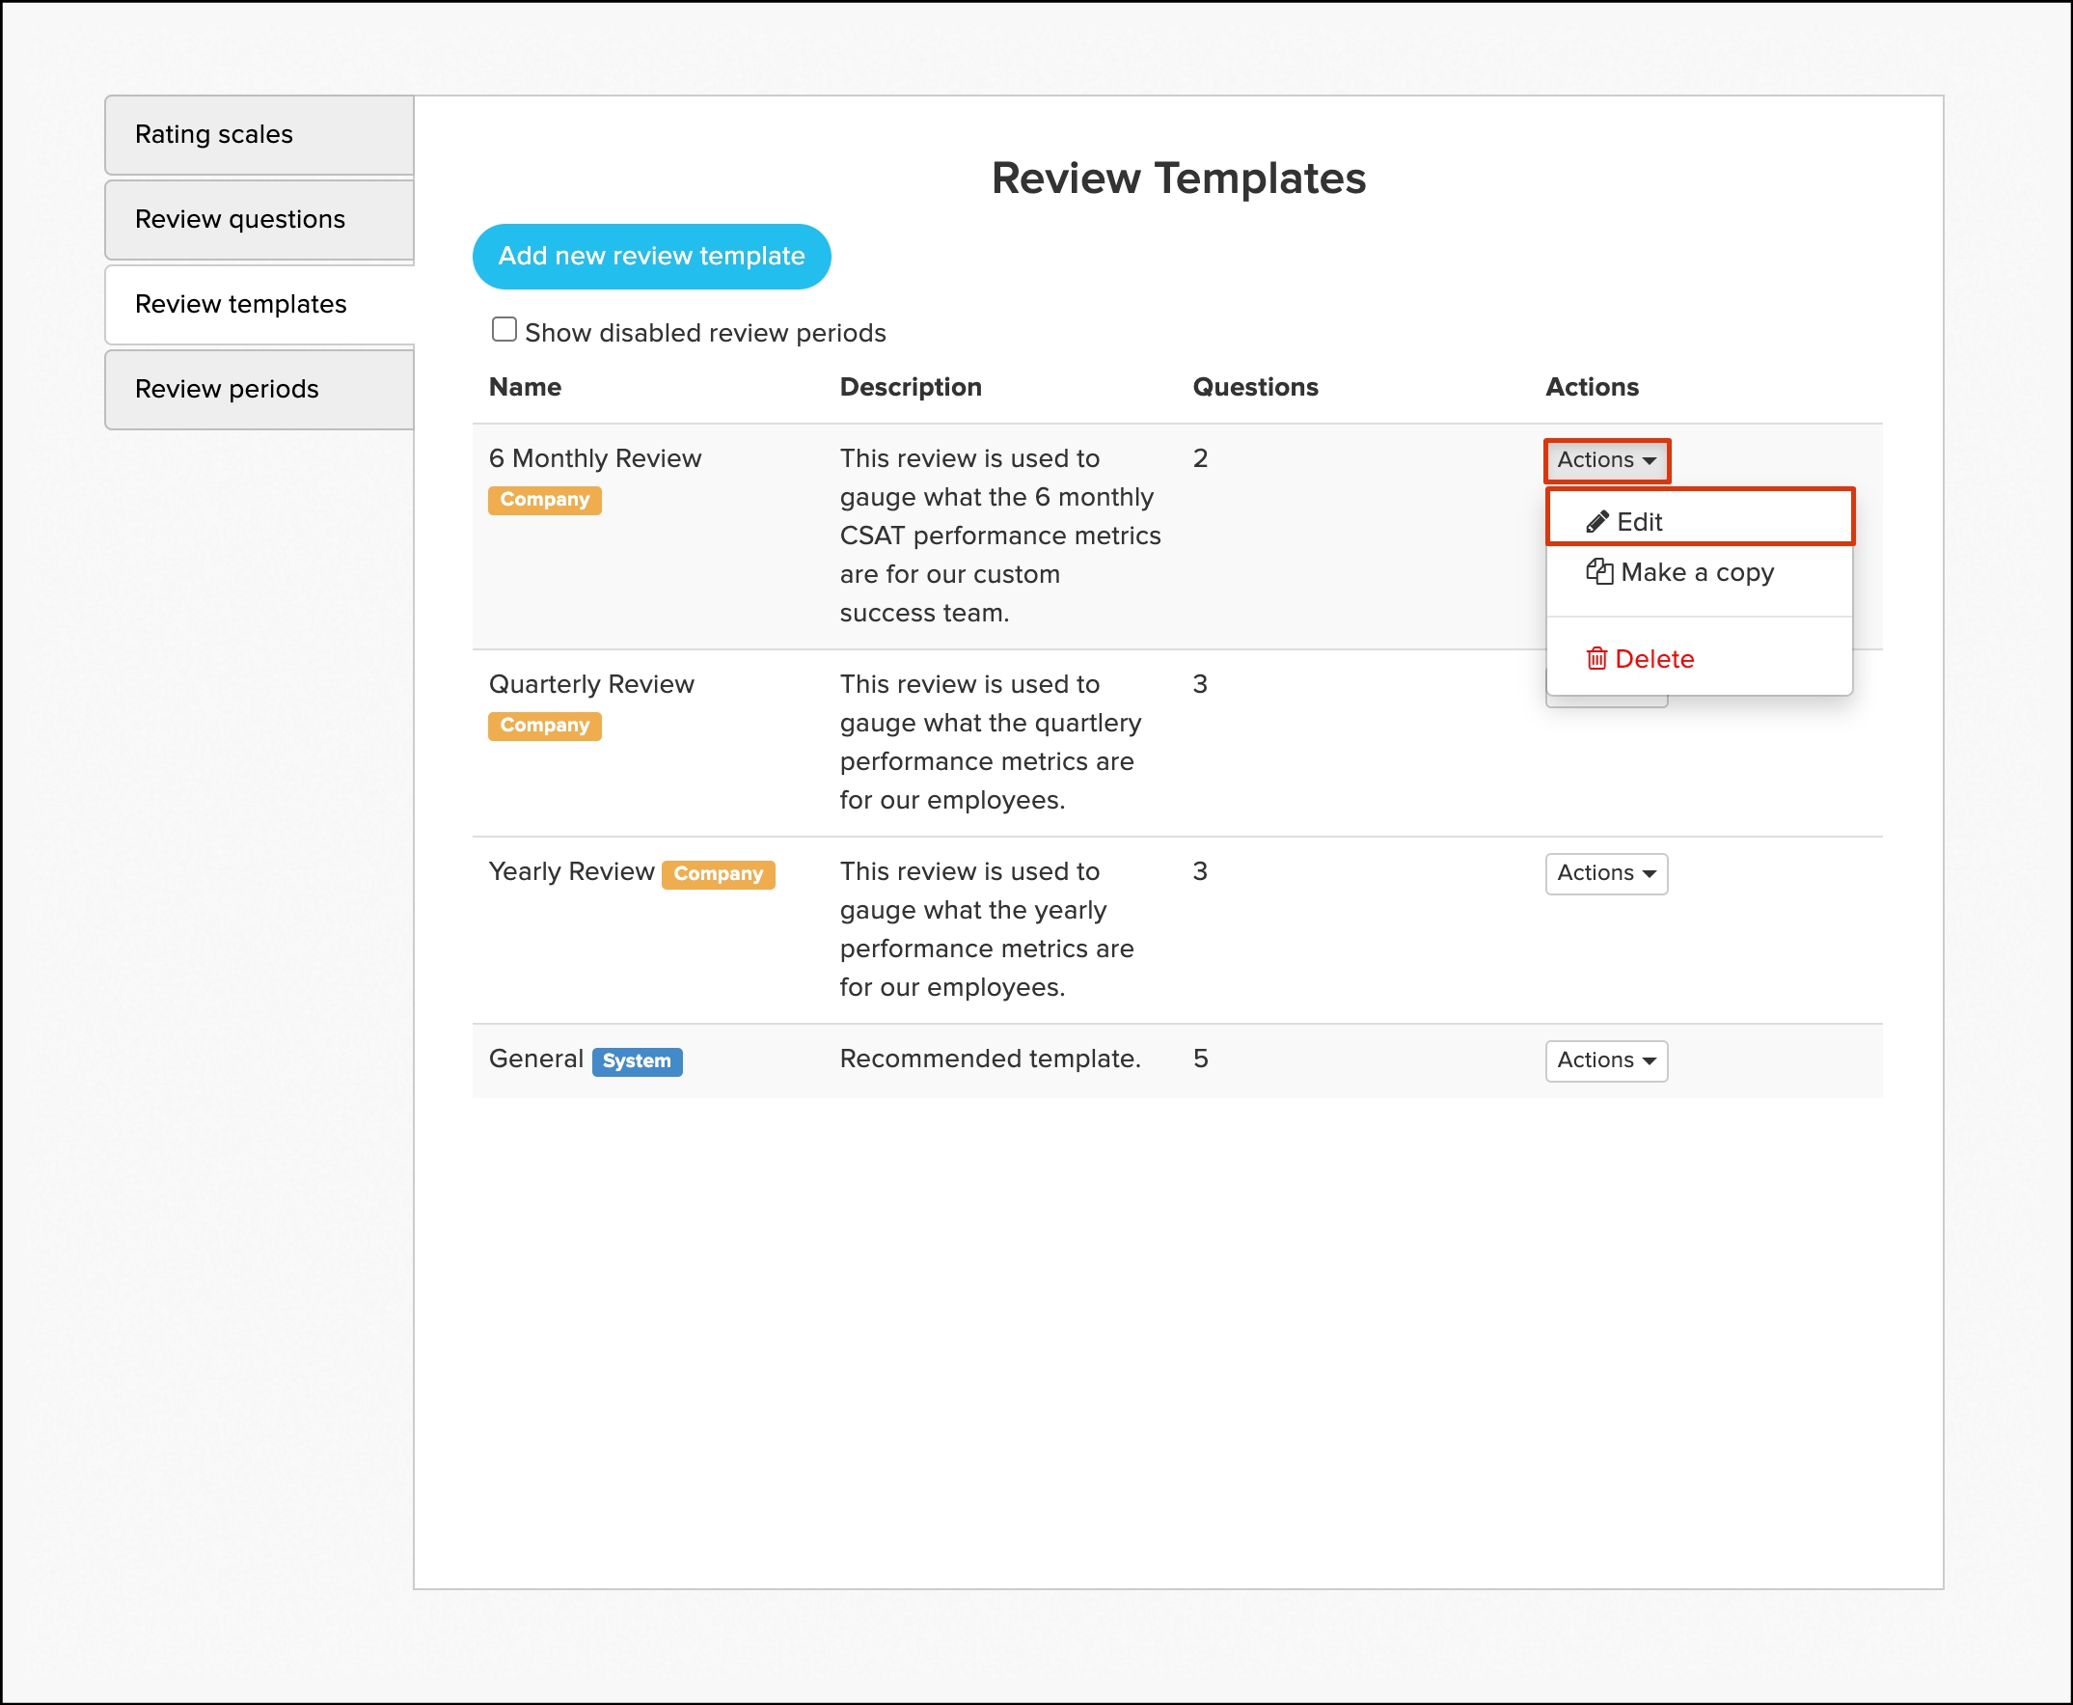Click the Company badge under 6 Monthly Review
The width and height of the screenshot is (2073, 1705).
click(544, 500)
